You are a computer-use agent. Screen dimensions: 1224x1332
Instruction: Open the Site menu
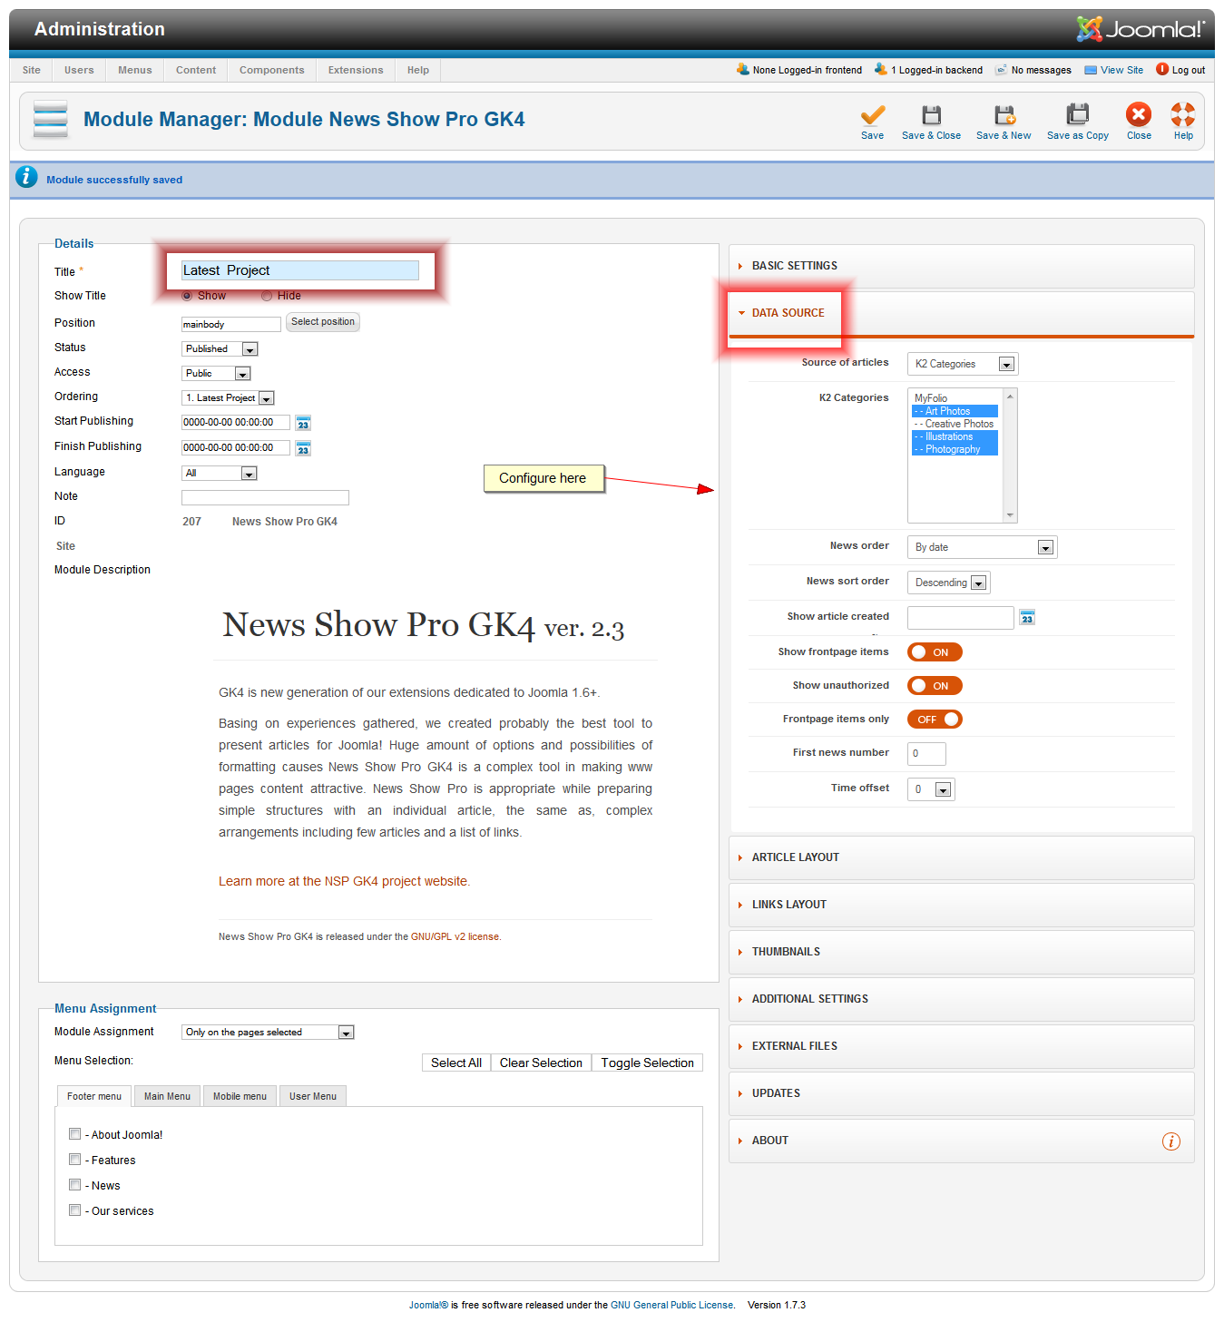(x=32, y=70)
